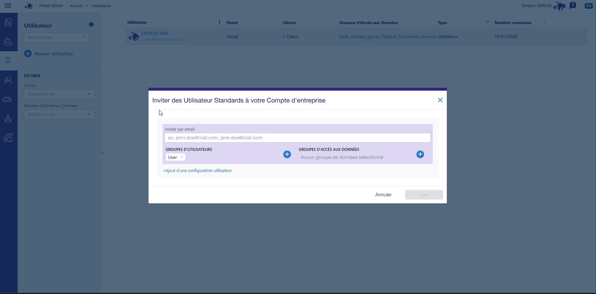The width and height of the screenshot is (596, 294).
Task: Open DDRUID IMB user name link
Action: tap(155, 33)
